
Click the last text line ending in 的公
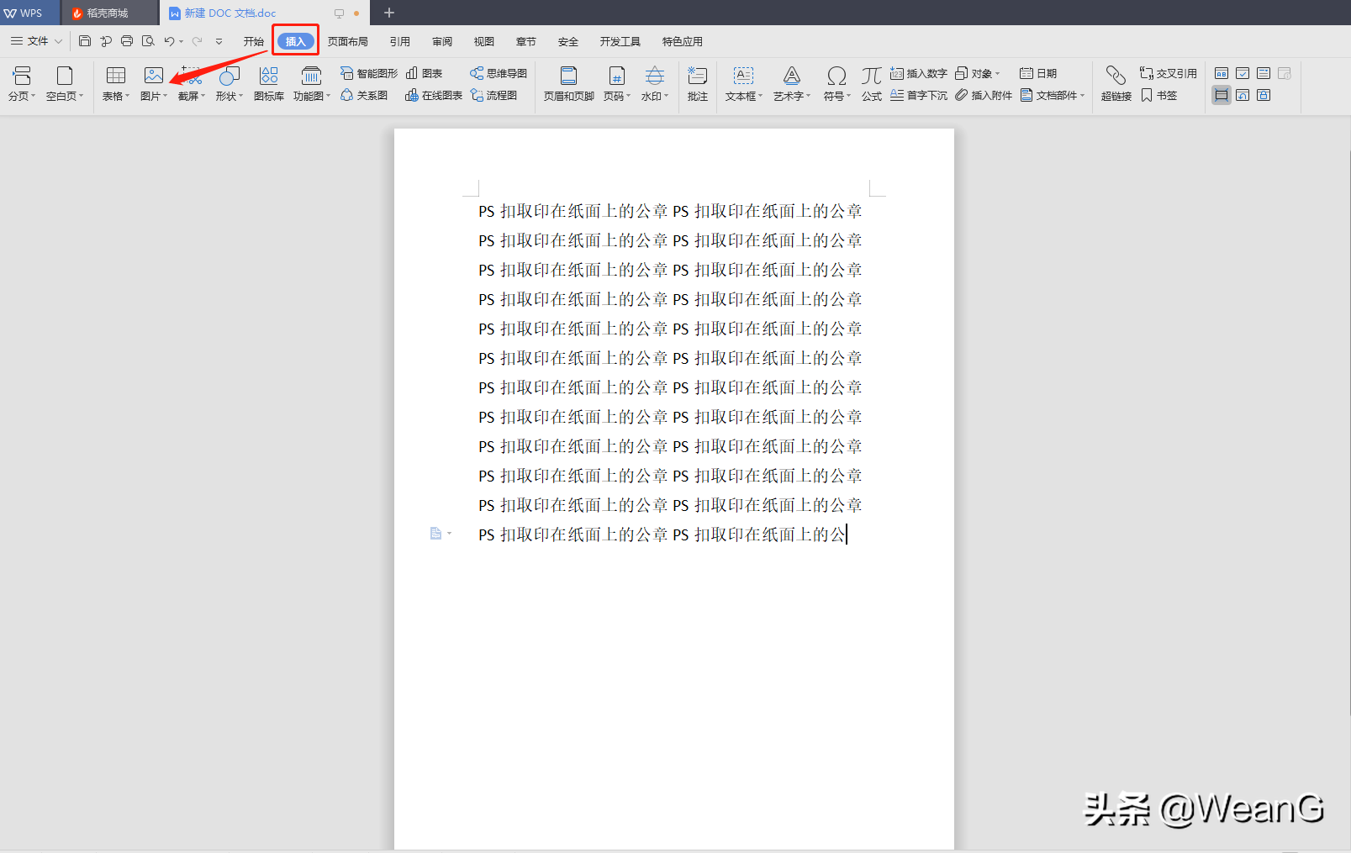(662, 534)
